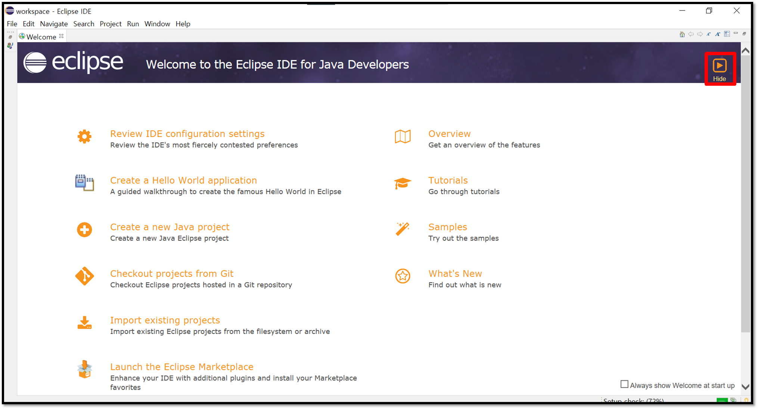Open the Edit menu
The height and width of the screenshot is (409, 758).
point(28,24)
